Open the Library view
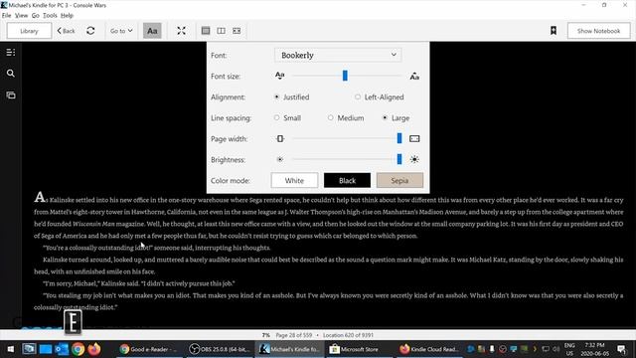 click(x=29, y=31)
